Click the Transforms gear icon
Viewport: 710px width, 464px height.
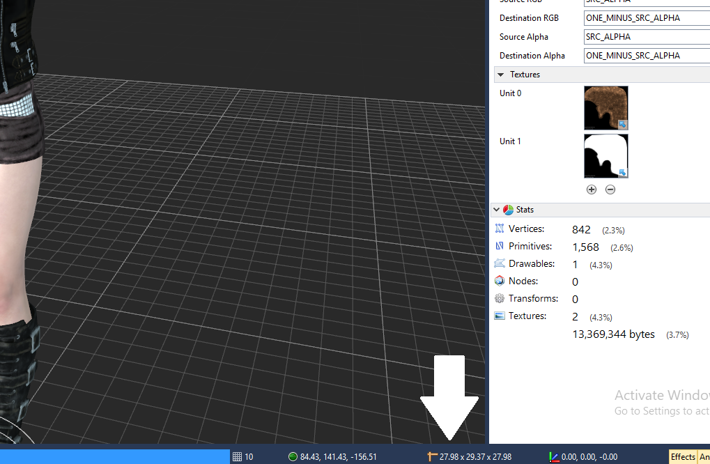pos(500,298)
